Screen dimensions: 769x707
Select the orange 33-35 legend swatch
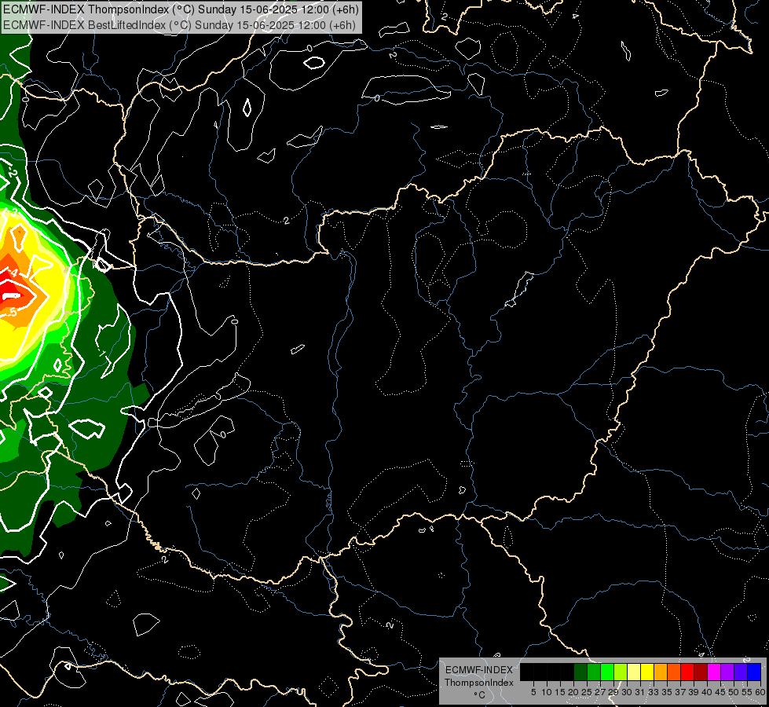tap(661, 672)
